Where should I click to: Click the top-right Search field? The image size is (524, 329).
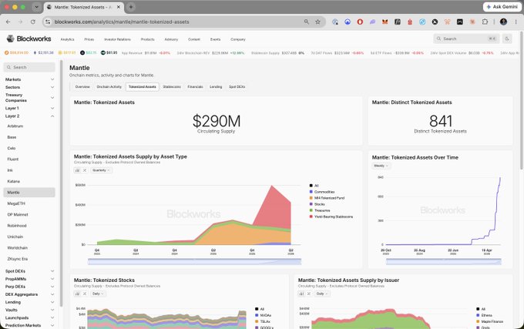click(466, 39)
